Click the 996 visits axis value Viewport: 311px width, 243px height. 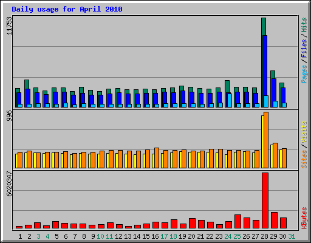point(9,116)
